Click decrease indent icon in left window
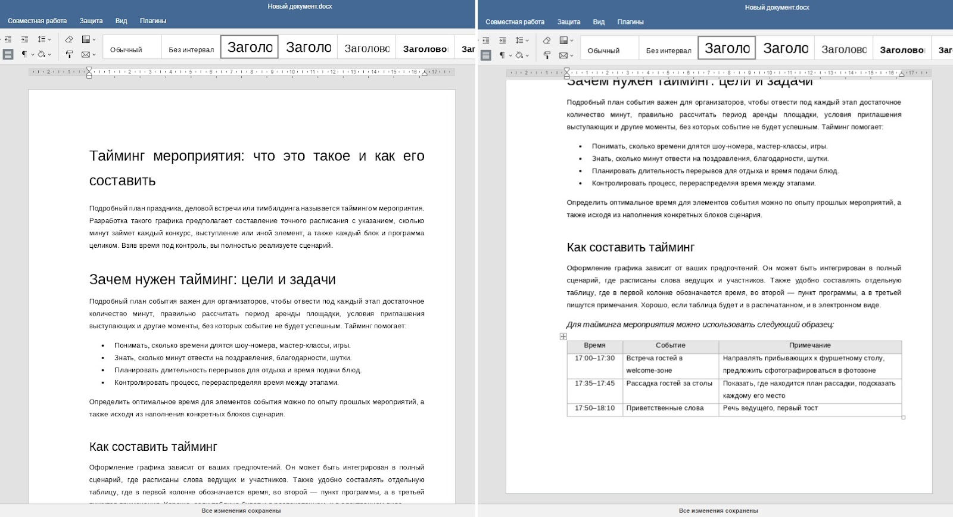The width and height of the screenshot is (953, 517). click(x=8, y=39)
